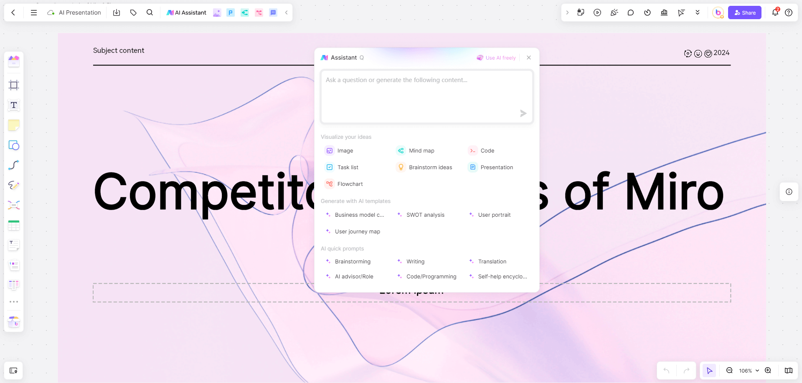802x383 pixels.
Task: Select Business model canvas template
Action: tap(355, 215)
